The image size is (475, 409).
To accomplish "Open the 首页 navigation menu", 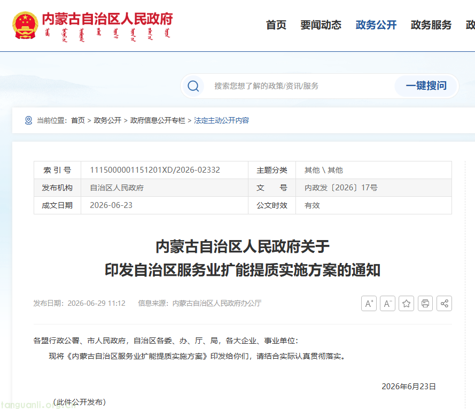I will [276, 25].
